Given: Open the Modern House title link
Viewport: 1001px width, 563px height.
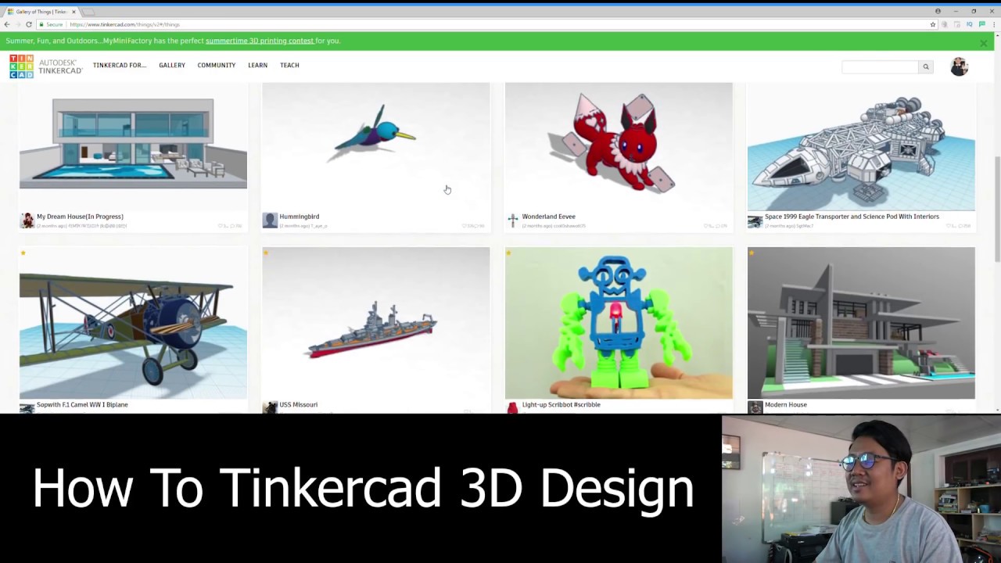Looking at the screenshot, I should pos(786,405).
